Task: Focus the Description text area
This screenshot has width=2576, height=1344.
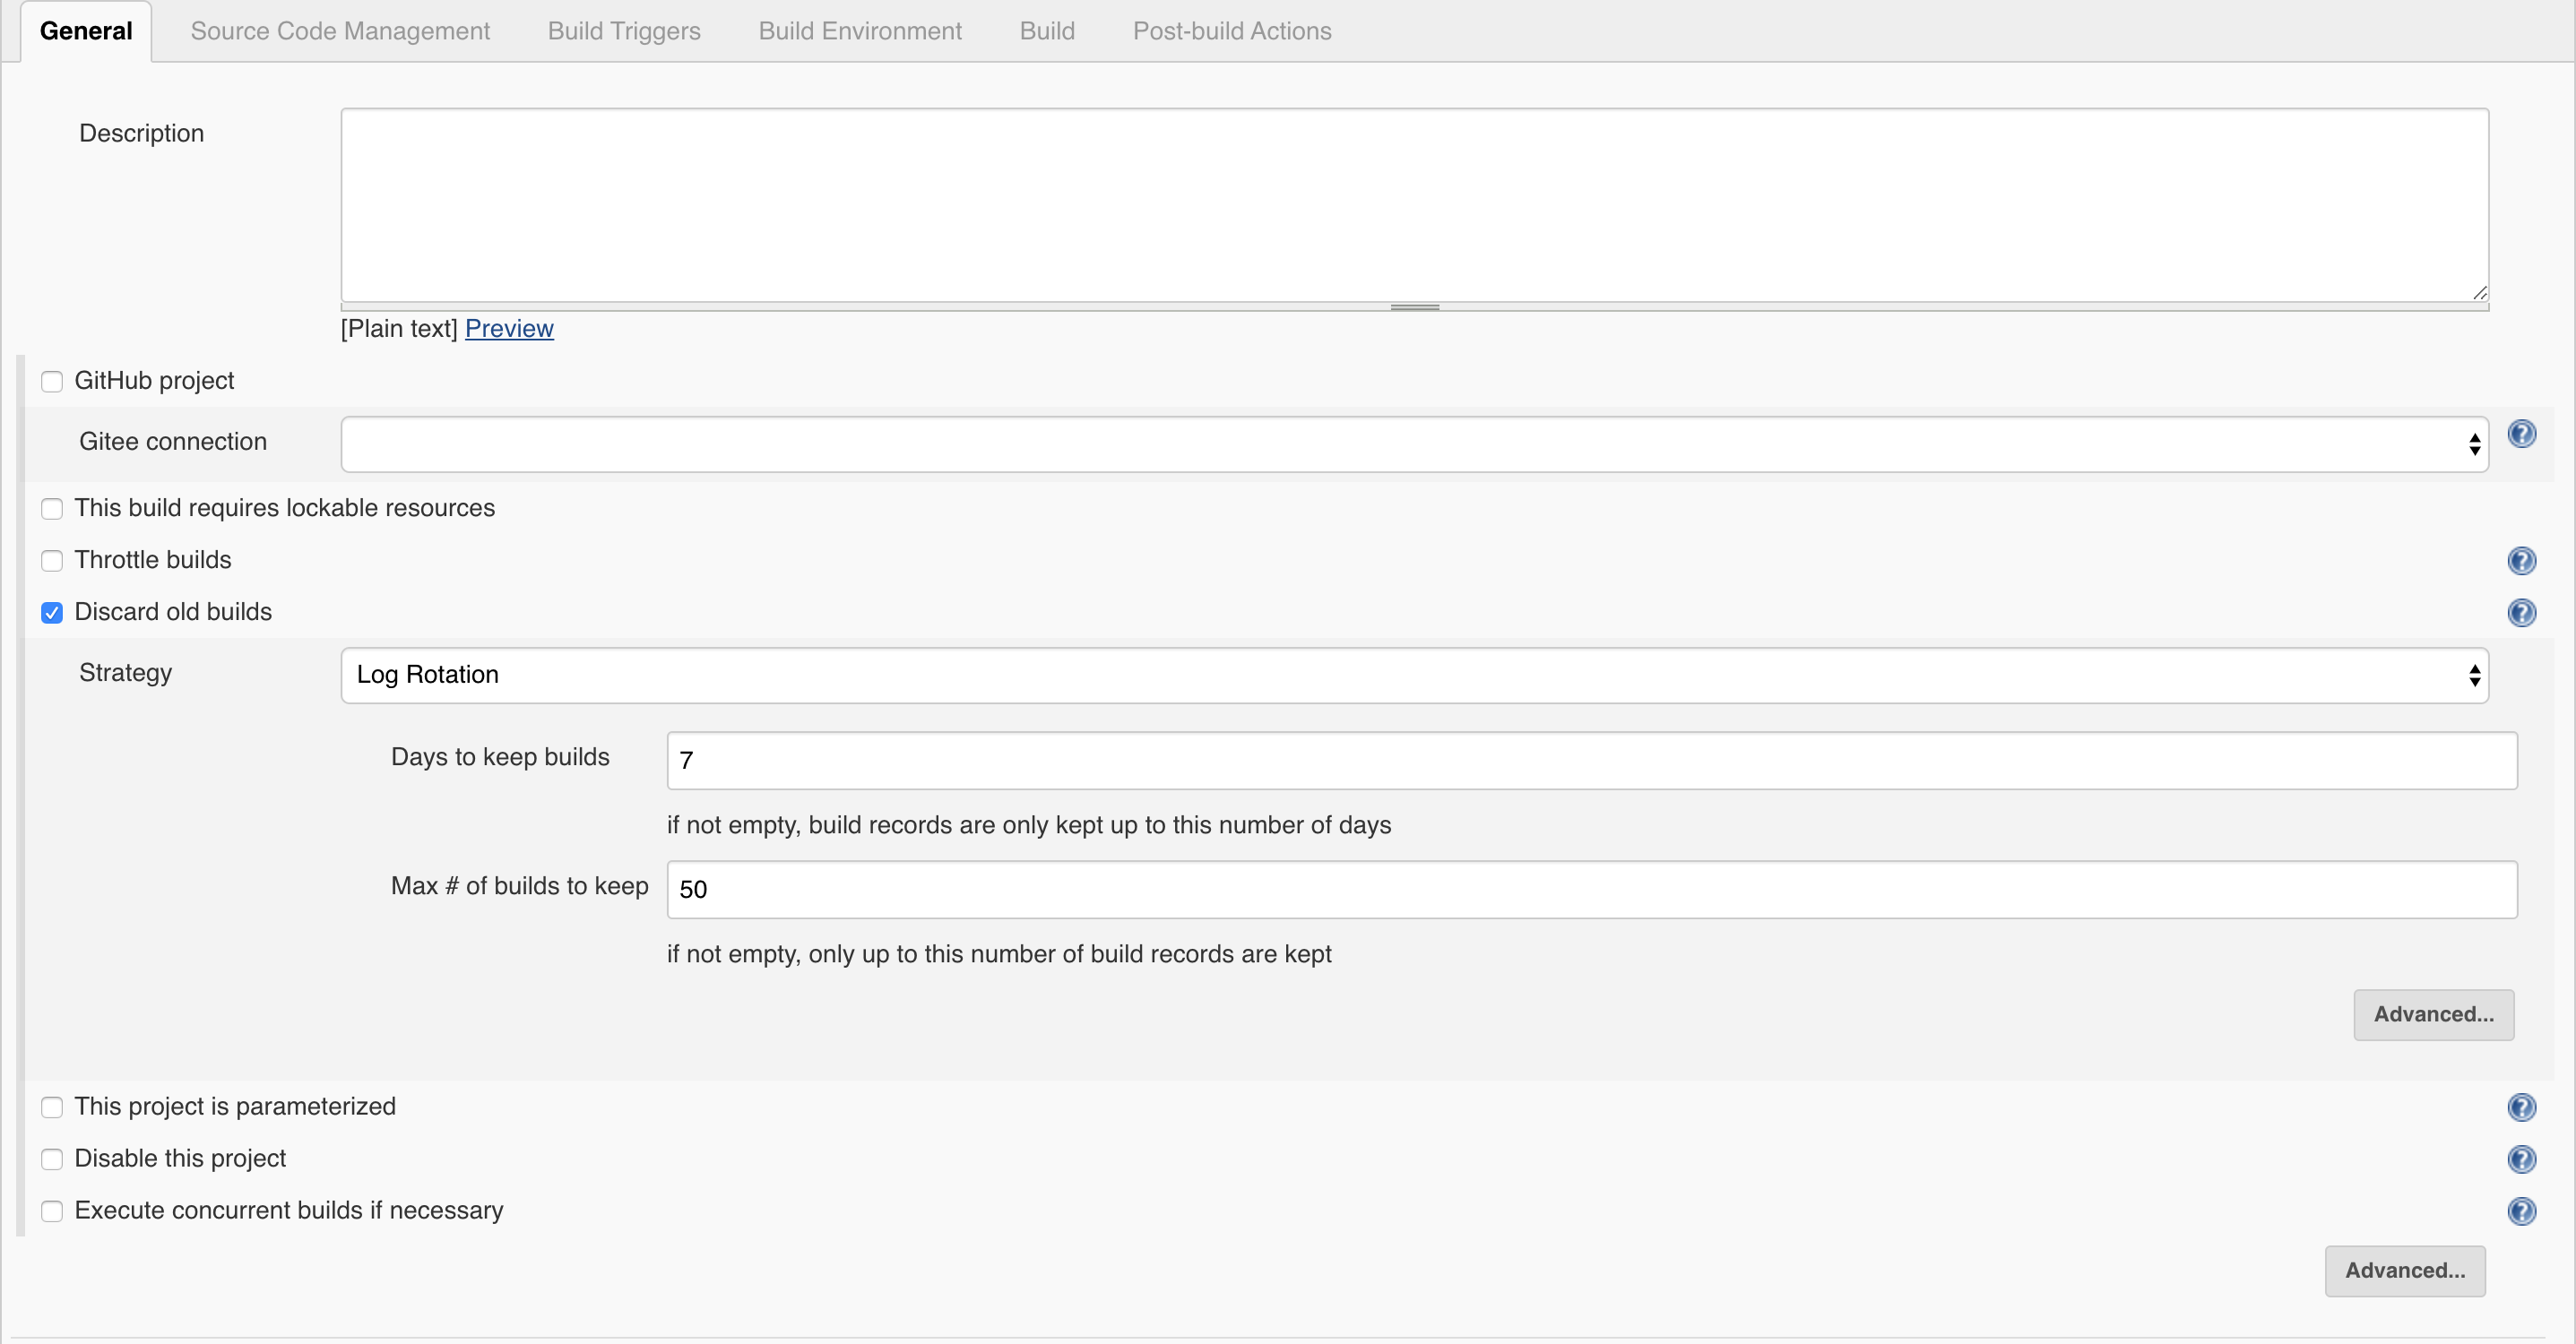Action: click(x=1414, y=205)
